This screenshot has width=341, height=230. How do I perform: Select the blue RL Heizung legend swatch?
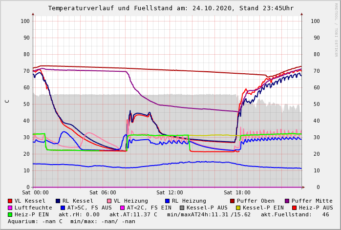point(167,201)
